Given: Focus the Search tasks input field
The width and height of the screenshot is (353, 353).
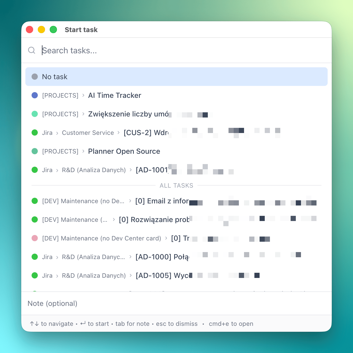Looking at the screenshot, I should [181, 50].
